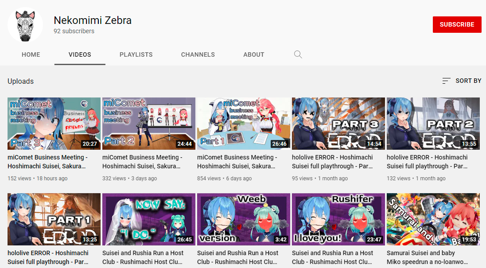Image resolution: width=486 pixels, height=268 pixels.
Task: Click the 'Nekomimi Zebra' channel name
Action: point(93,20)
